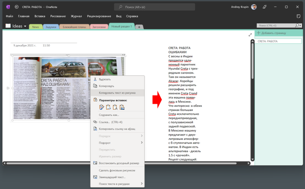
Task: Choose Merge Formatting paste option icon
Action: (x=108, y=107)
